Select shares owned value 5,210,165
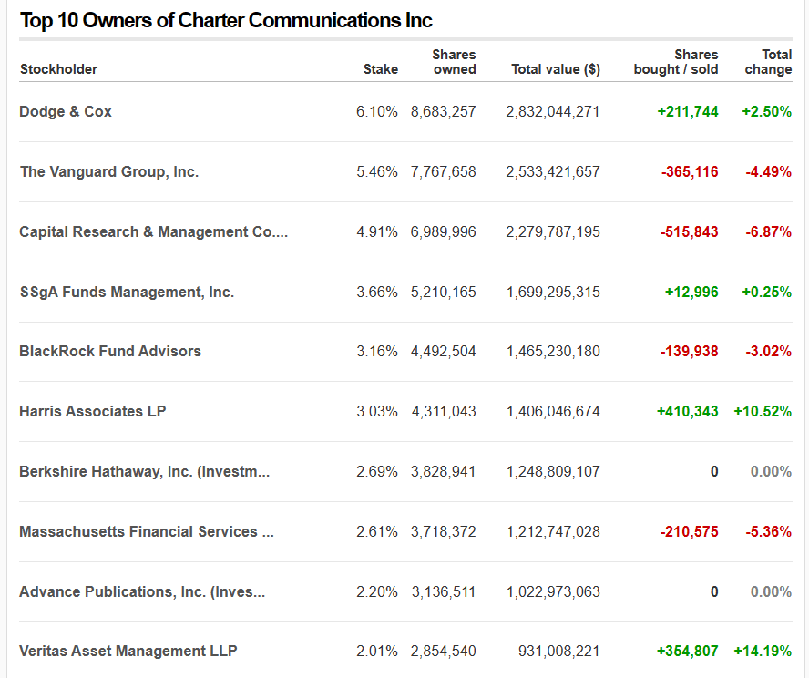The height and width of the screenshot is (678, 809). [x=443, y=292]
